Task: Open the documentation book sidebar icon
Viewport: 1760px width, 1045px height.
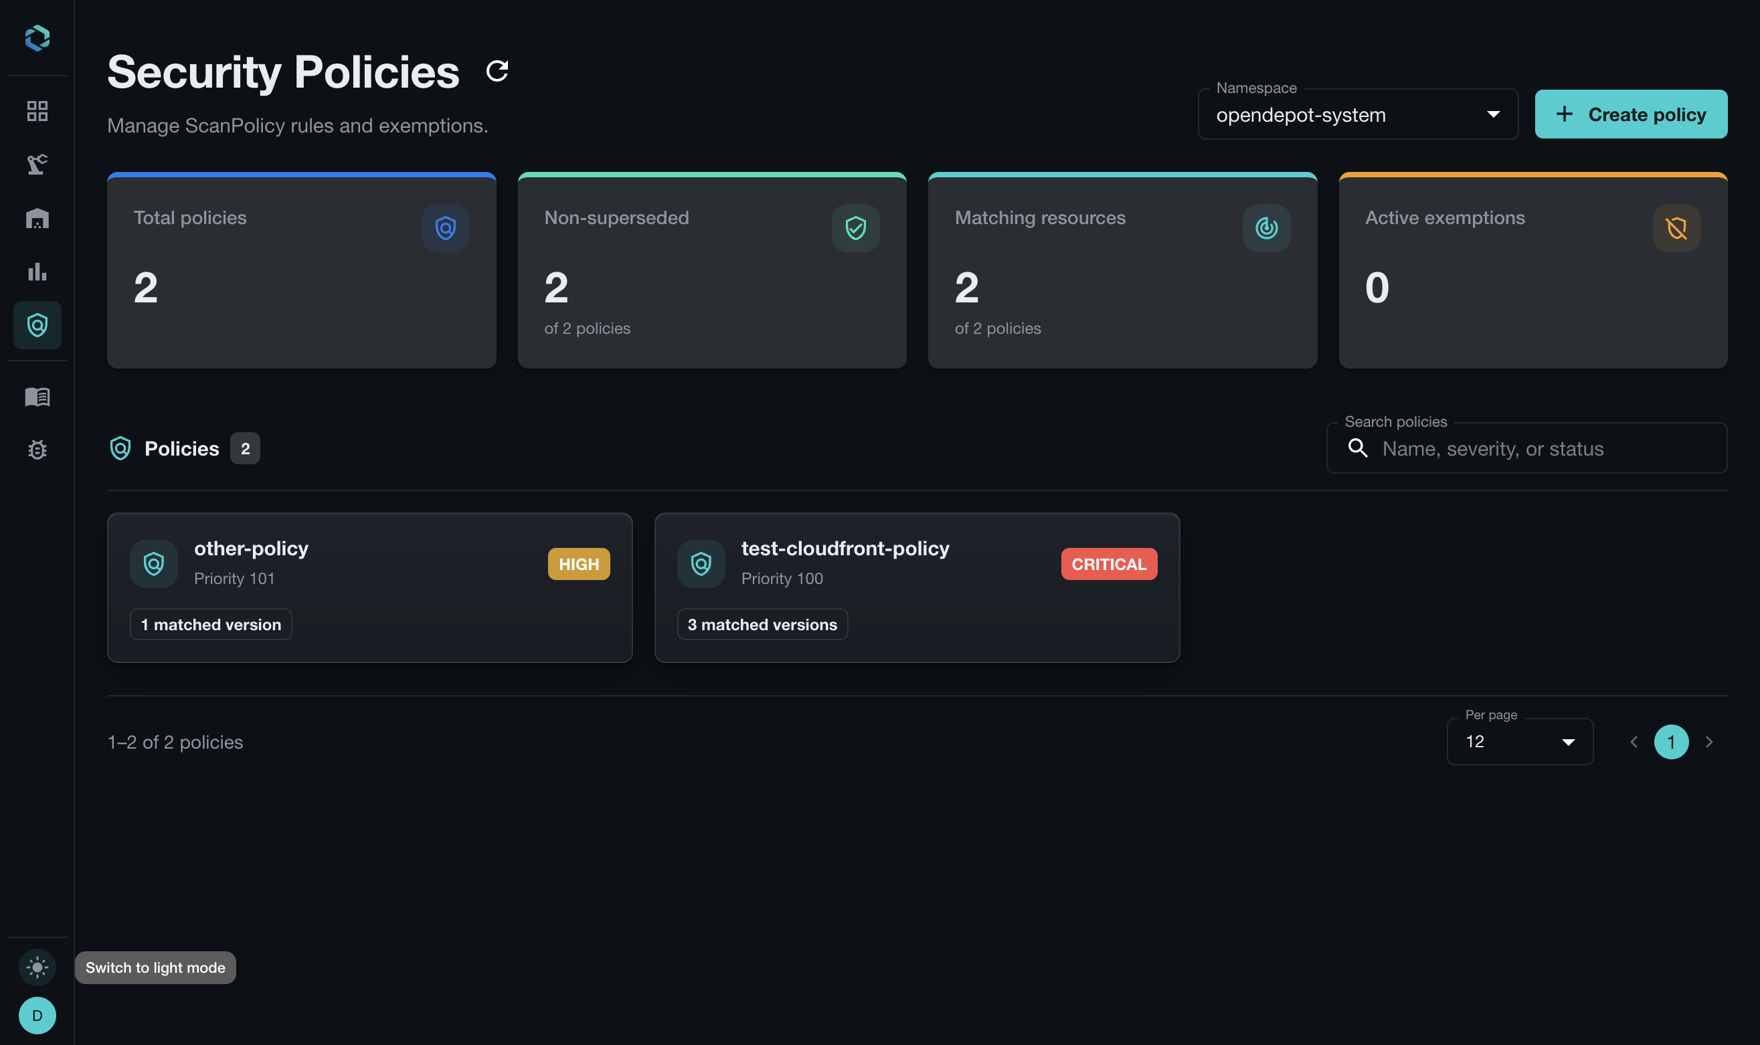Action: click(x=37, y=397)
